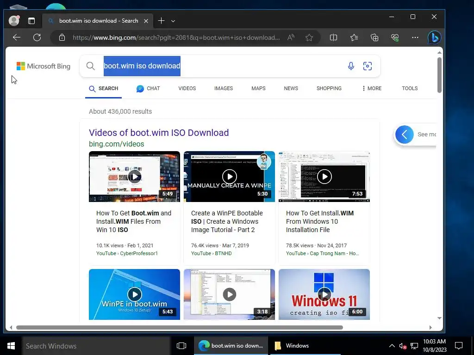This screenshot has height=355, width=474.
Task: Play the Manually Create a WinPE video
Action: 229,177
